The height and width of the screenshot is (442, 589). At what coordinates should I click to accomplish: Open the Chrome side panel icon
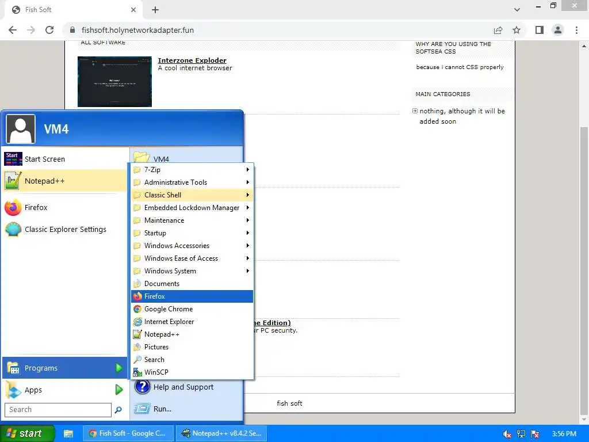coord(540,30)
